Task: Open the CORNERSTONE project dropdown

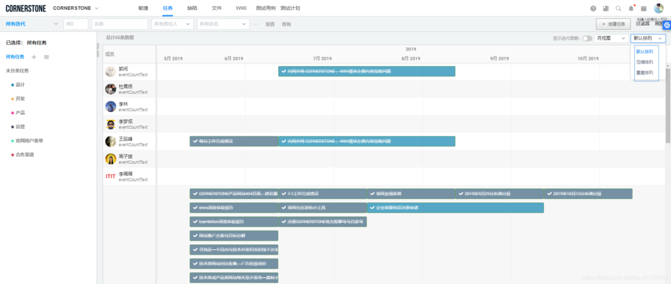Action: (x=76, y=8)
